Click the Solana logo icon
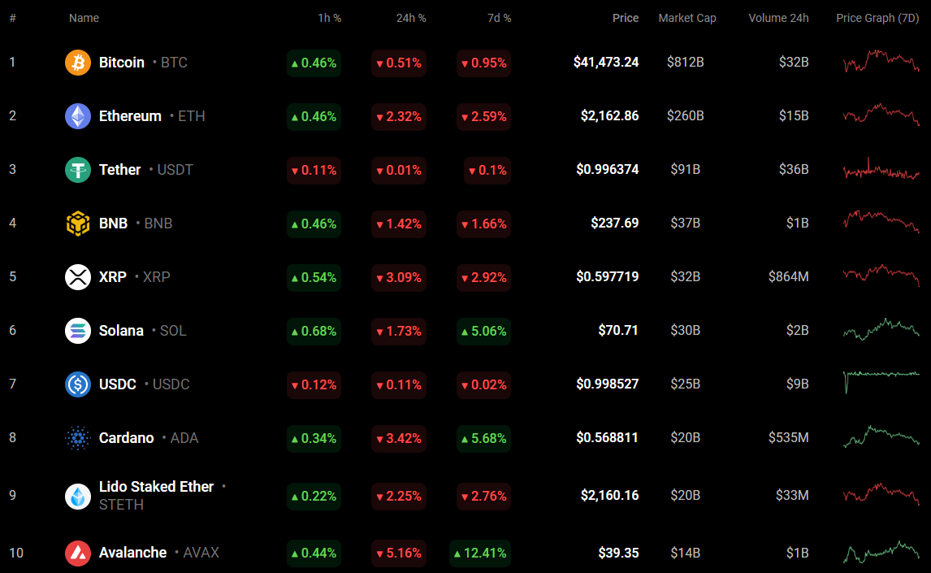This screenshot has height=573, width=931. click(x=78, y=331)
